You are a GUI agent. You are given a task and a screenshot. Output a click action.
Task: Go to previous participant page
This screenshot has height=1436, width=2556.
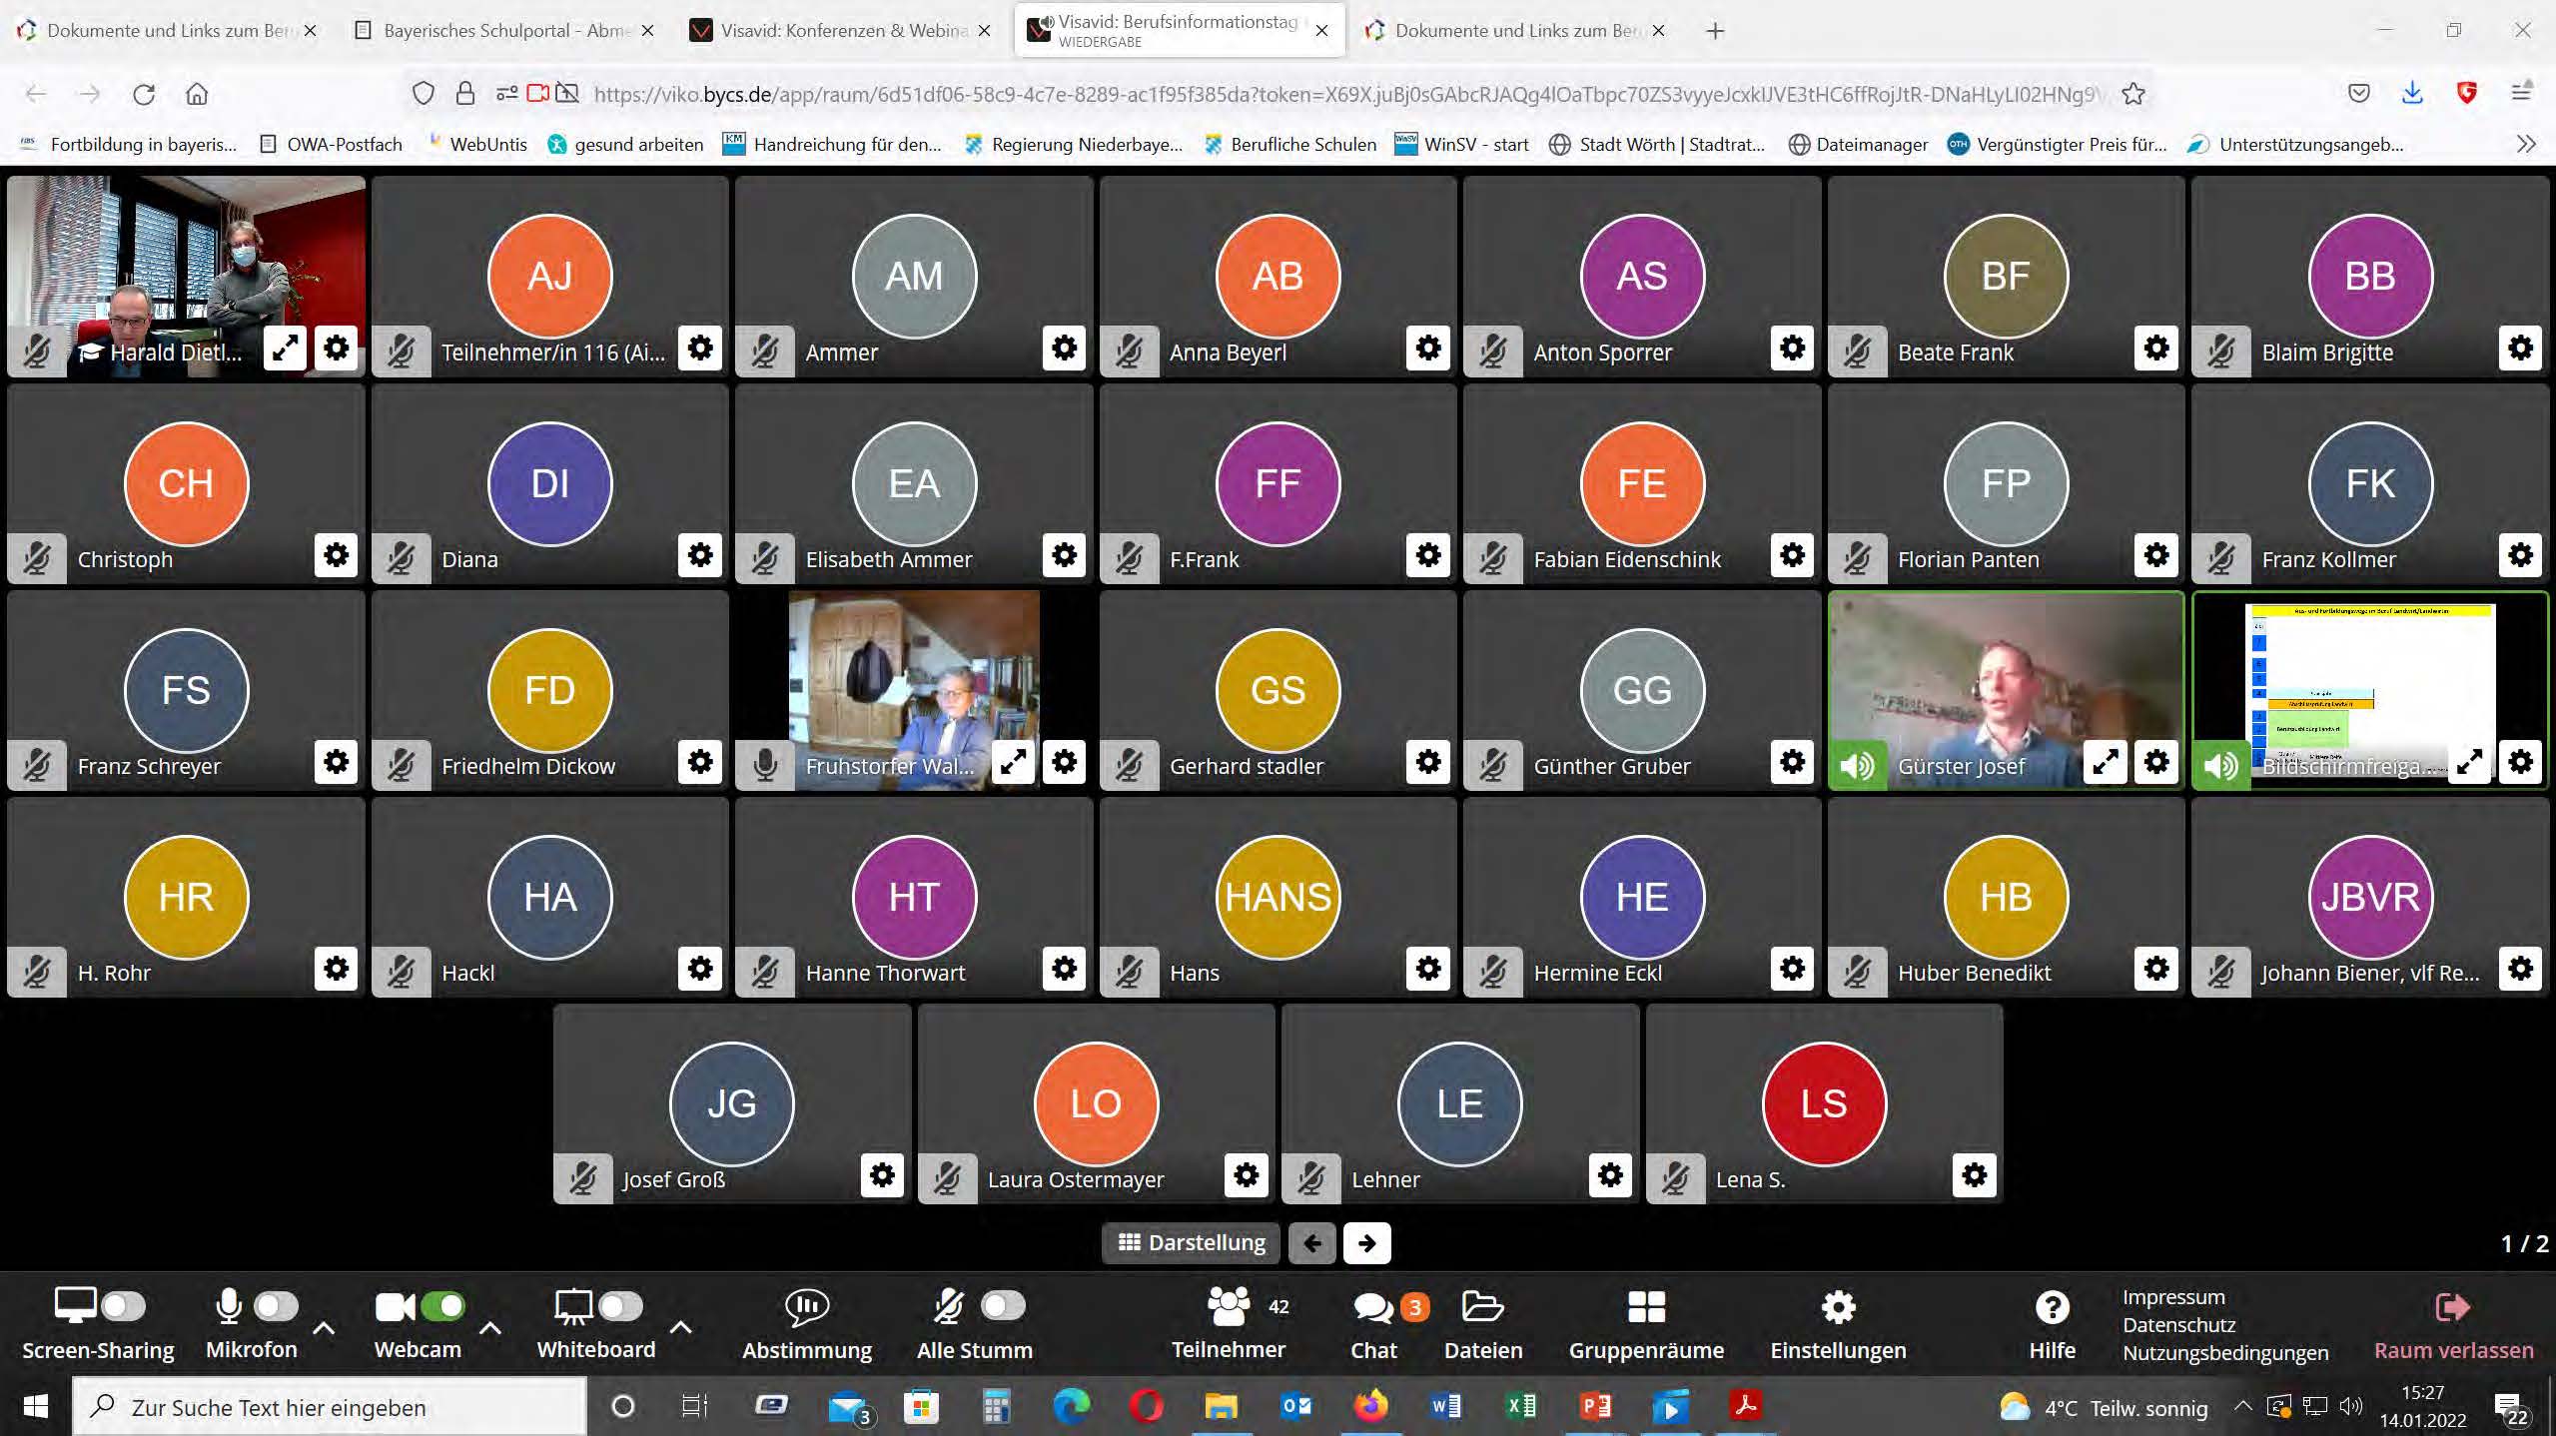pos(1311,1242)
